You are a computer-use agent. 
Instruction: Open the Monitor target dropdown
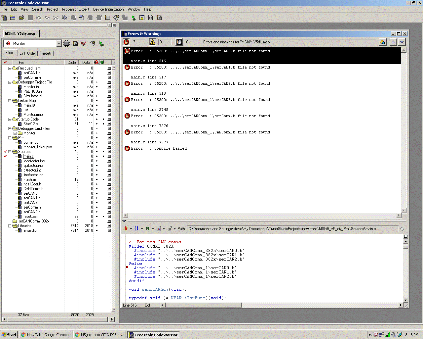pos(59,43)
